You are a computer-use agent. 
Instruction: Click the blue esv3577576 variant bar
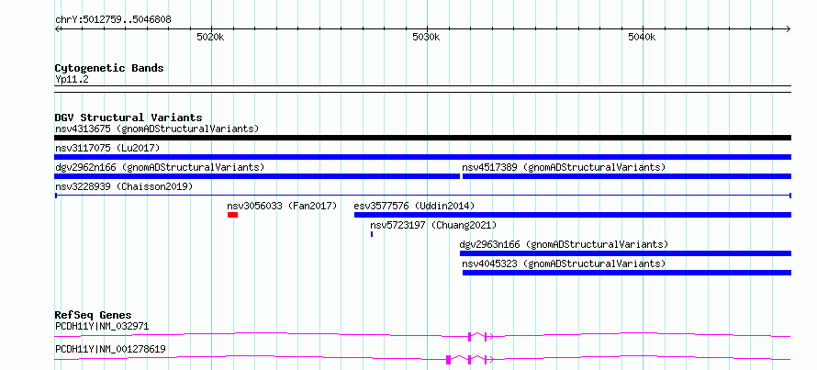573,215
